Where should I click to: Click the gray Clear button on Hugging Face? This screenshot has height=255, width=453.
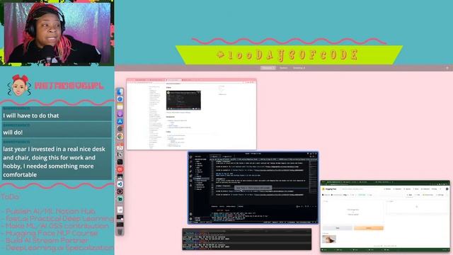[338, 228]
